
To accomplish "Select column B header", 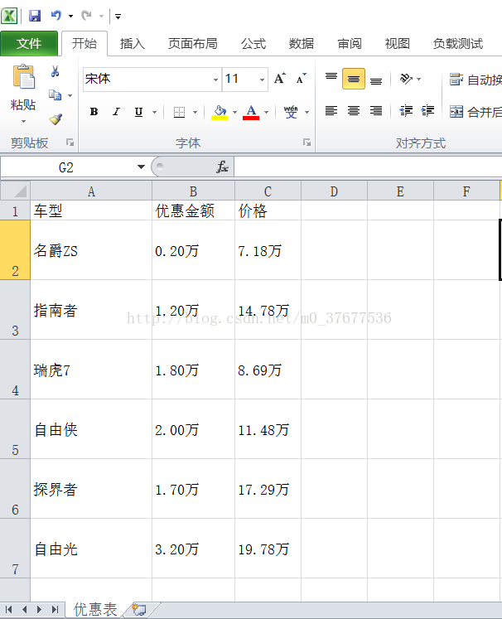I will pos(193,191).
